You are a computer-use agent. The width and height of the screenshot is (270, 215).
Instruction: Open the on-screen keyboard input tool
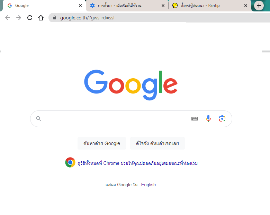(x=195, y=118)
